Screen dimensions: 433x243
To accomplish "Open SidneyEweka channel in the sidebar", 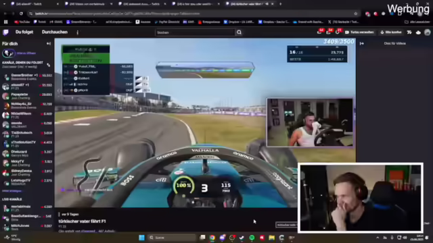I will click(x=27, y=173).
